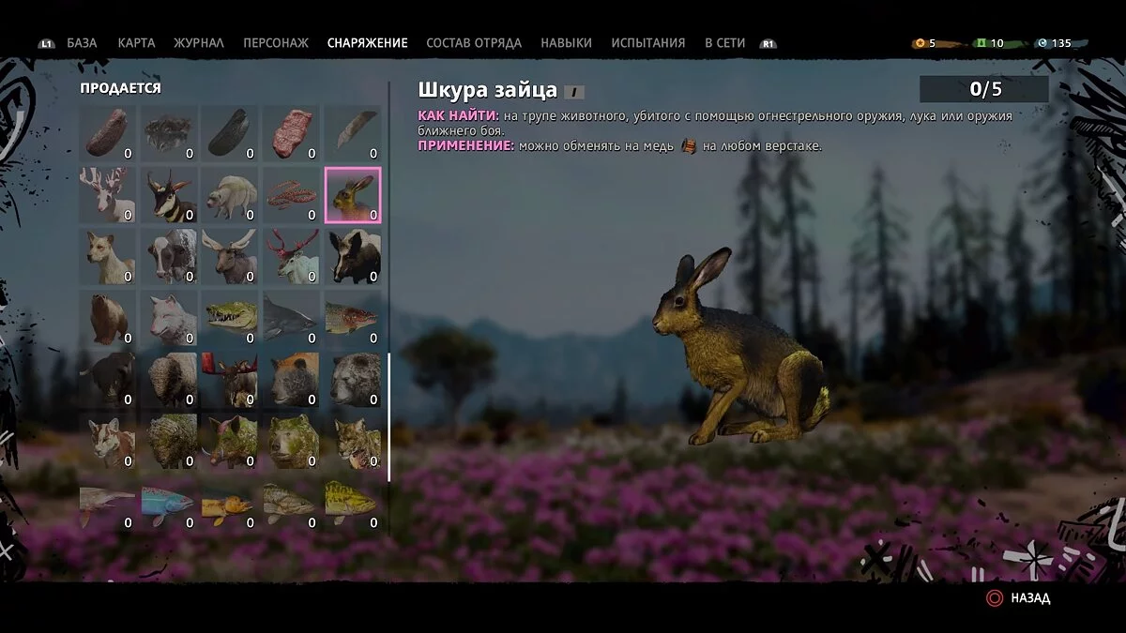Select the small brown sitting animal skin

[107, 318]
